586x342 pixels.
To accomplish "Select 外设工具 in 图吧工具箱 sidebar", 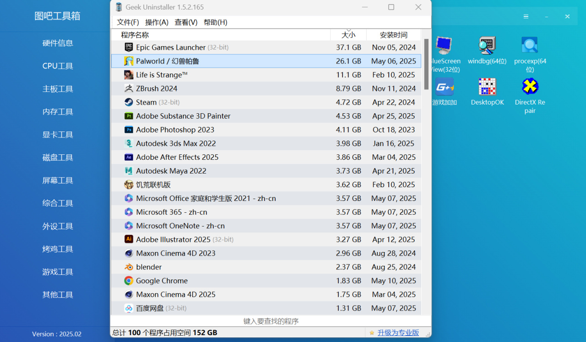I will click(58, 226).
